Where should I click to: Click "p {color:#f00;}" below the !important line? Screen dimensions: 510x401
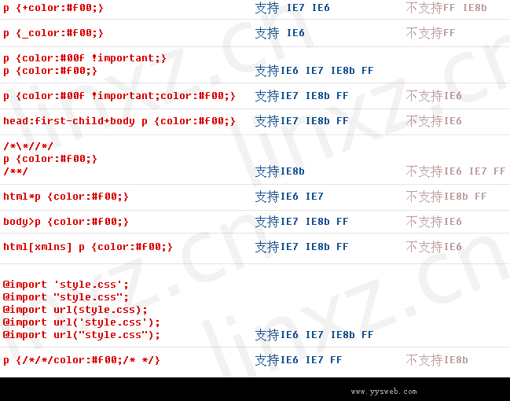pos(50,71)
